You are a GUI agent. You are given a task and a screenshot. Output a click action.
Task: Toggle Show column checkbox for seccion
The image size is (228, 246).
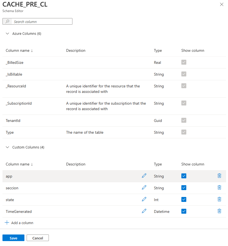click(184, 188)
